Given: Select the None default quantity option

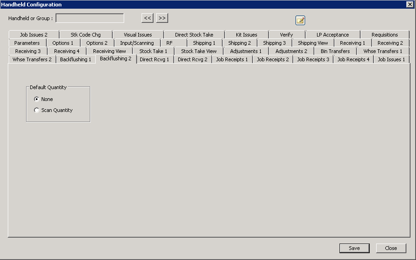Looking at the screenshot, I should pyautogui.click(x=37, y=99).
